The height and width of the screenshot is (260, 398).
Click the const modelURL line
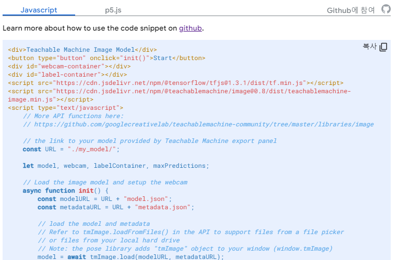point(105,199)
